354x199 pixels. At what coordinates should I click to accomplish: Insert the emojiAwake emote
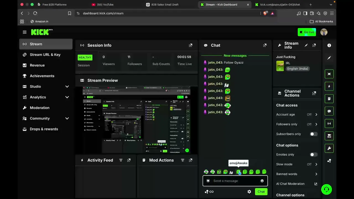coord(238,172)
